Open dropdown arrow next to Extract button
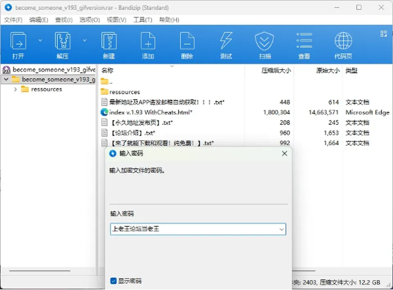The height and width of the screenshot is (290, 393). [x=85, y=40]
